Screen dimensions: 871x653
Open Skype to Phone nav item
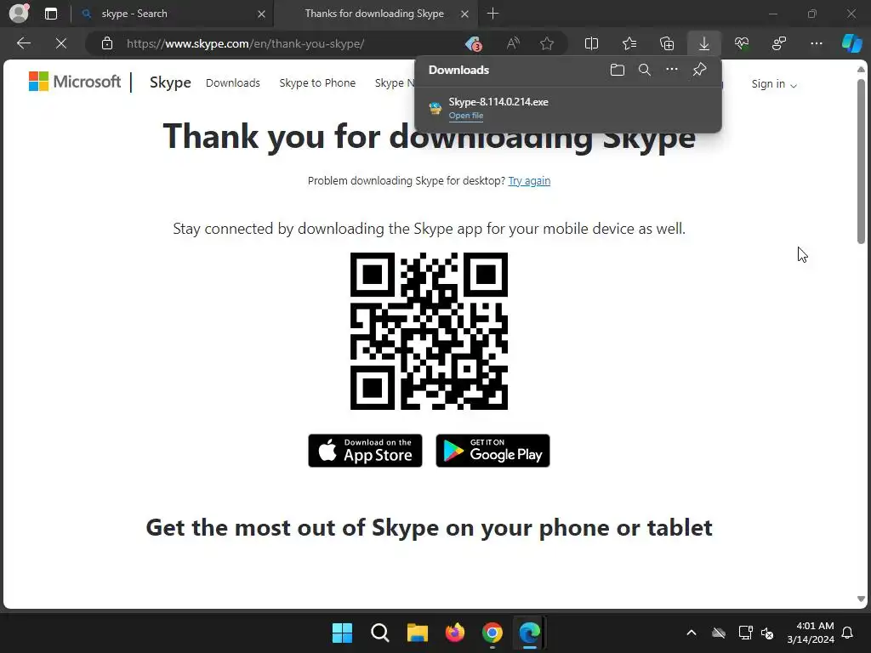[x=317, y=82]
